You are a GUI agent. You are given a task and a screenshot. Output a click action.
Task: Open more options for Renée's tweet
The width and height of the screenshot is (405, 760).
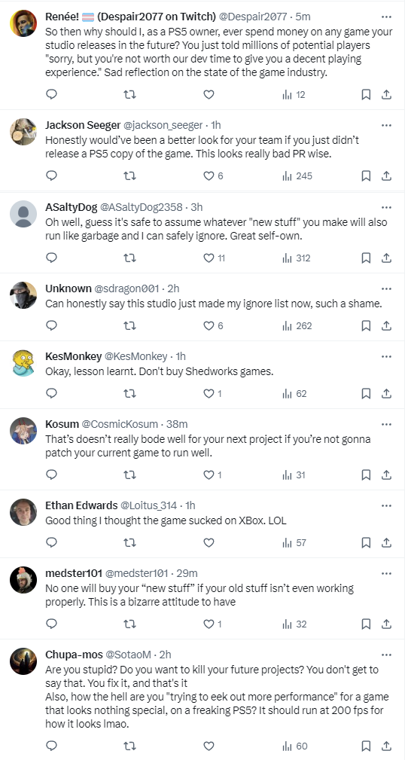(386, 17)
